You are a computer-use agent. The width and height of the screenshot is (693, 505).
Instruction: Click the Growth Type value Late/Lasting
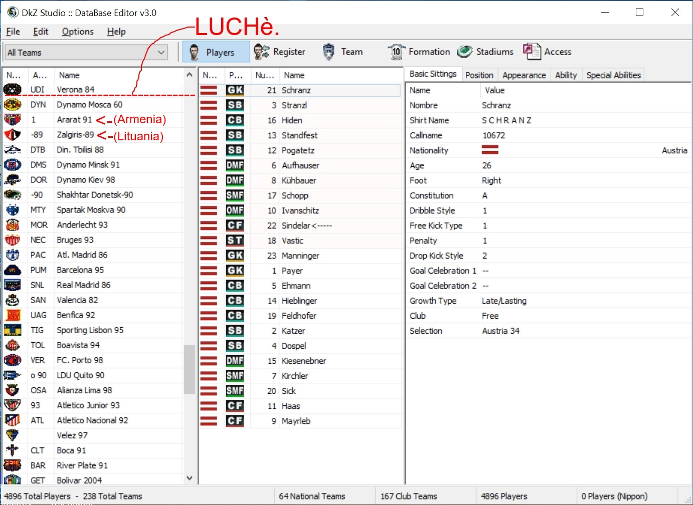click(504, 301)
